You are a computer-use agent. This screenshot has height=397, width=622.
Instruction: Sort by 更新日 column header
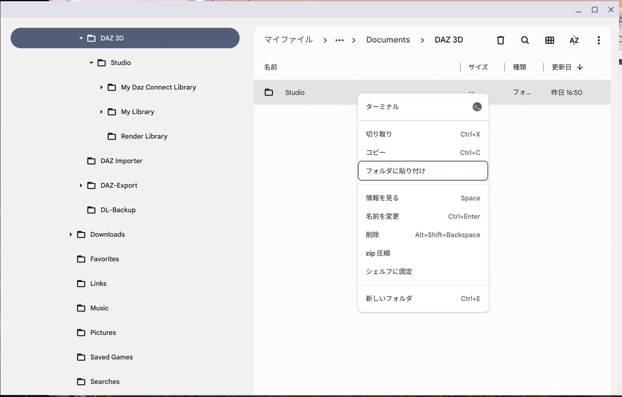tap(561, 67)
